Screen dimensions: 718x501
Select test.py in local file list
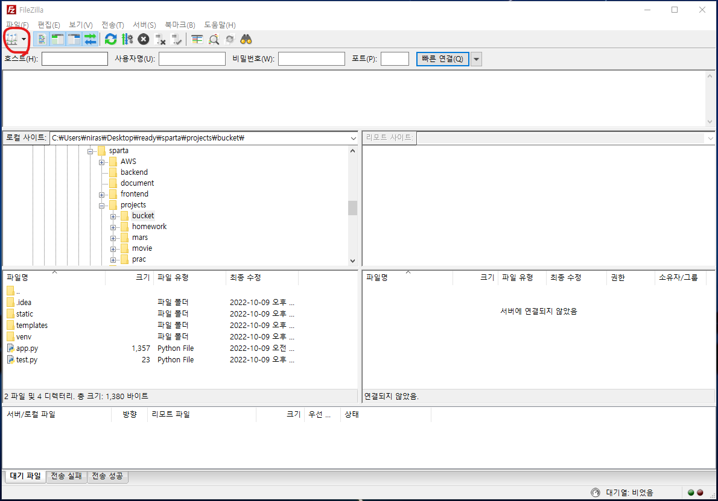pos(27,359)
